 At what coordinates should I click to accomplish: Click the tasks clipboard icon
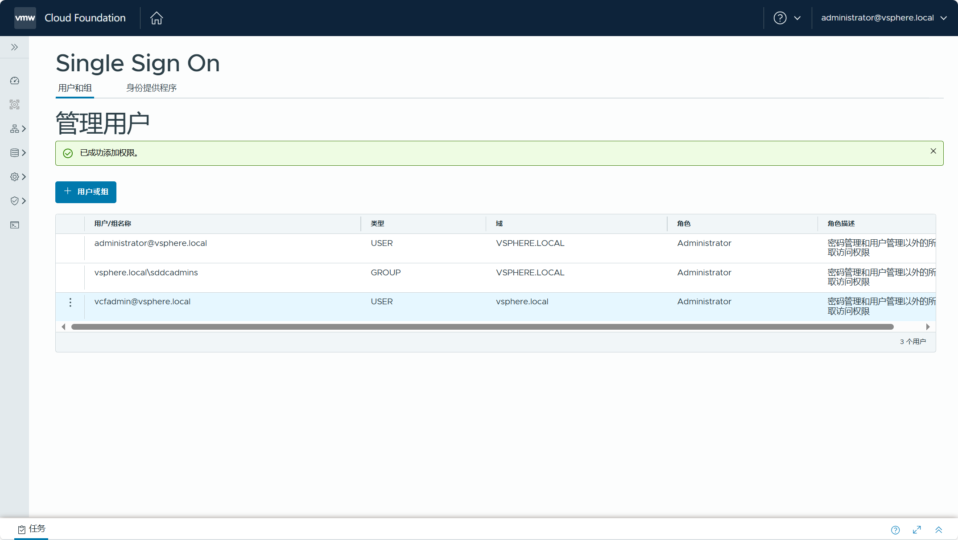tap(21, 529)
